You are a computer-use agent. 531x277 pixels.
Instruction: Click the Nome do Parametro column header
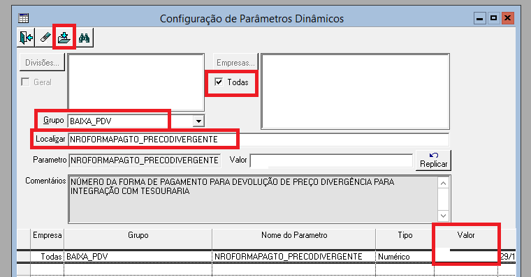[294, 235]
